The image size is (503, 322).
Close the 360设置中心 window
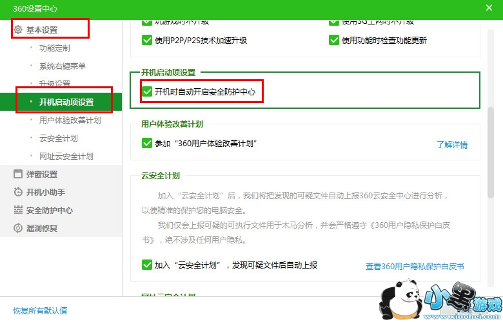point(489,8)
